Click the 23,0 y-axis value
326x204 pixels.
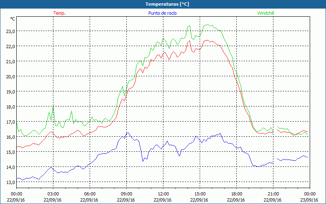tap(11, 31)
